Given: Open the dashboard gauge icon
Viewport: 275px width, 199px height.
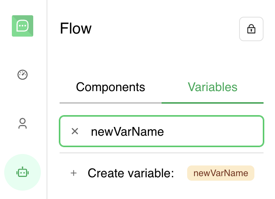Looking at the screenshot, I should [x=23, y=74].
